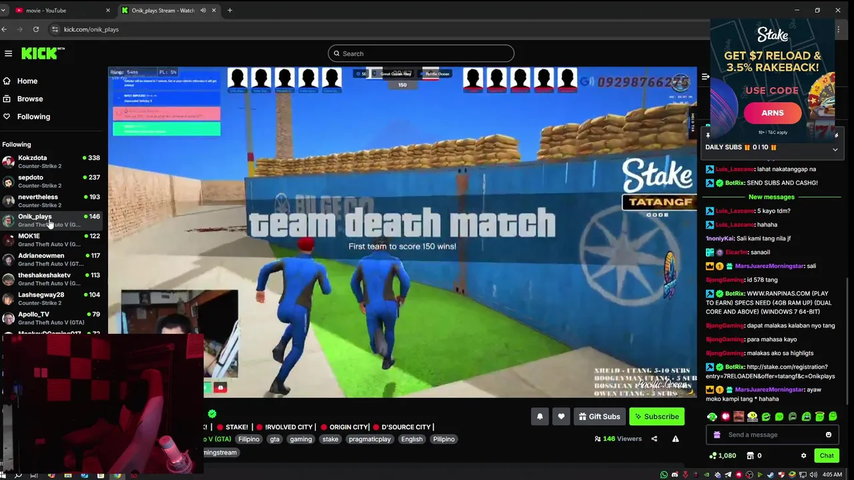Viewport: 854px width, 480px height.
Task: Mute the Onik_plays tab audio icon
Action: (203, 10)
